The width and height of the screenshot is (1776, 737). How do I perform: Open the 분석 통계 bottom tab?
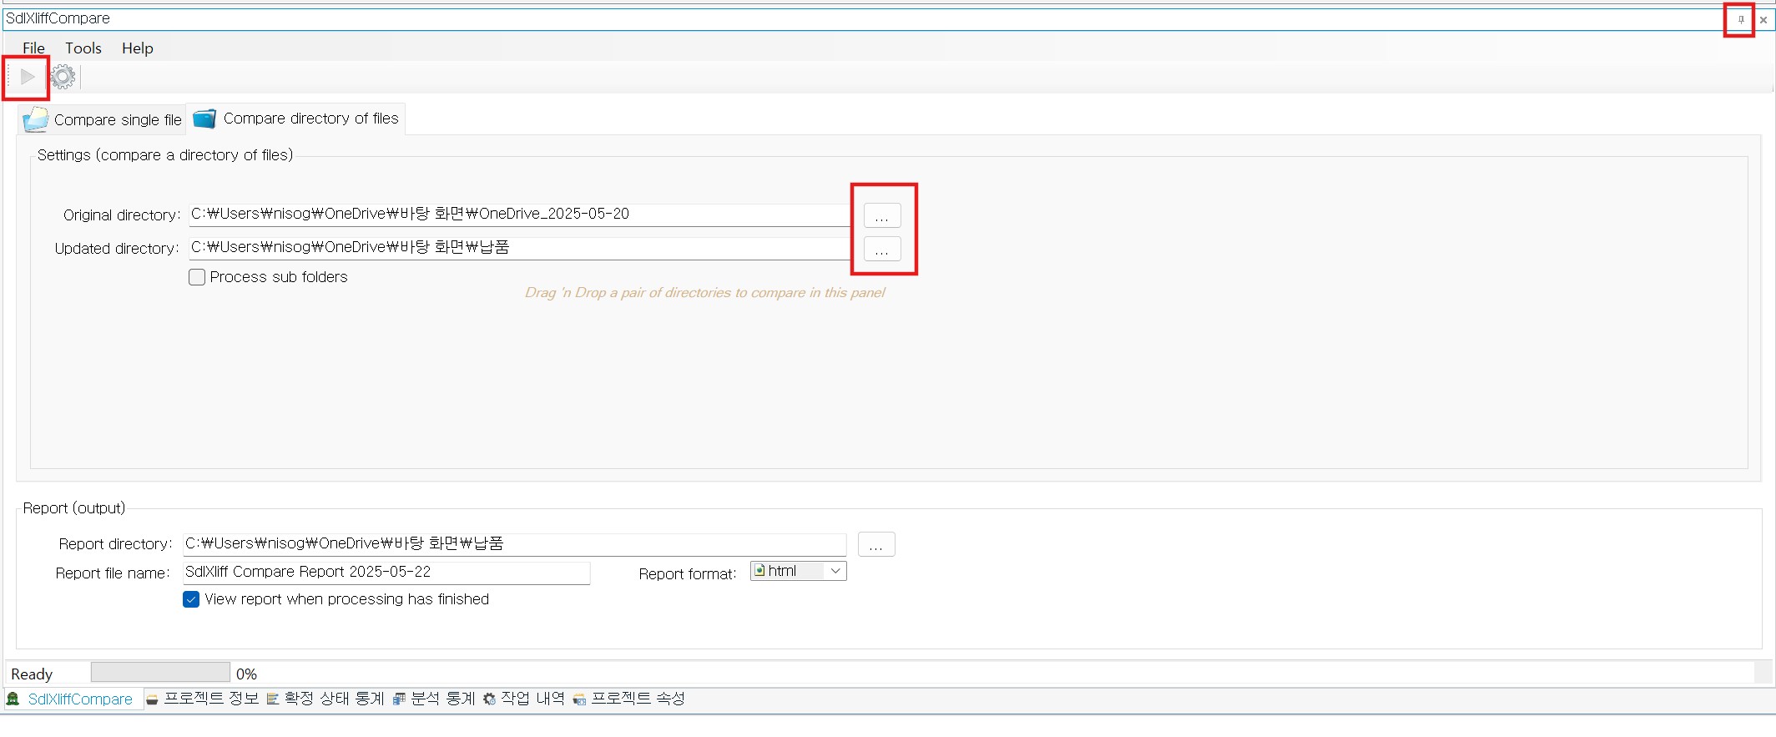(x=434, y=699)
